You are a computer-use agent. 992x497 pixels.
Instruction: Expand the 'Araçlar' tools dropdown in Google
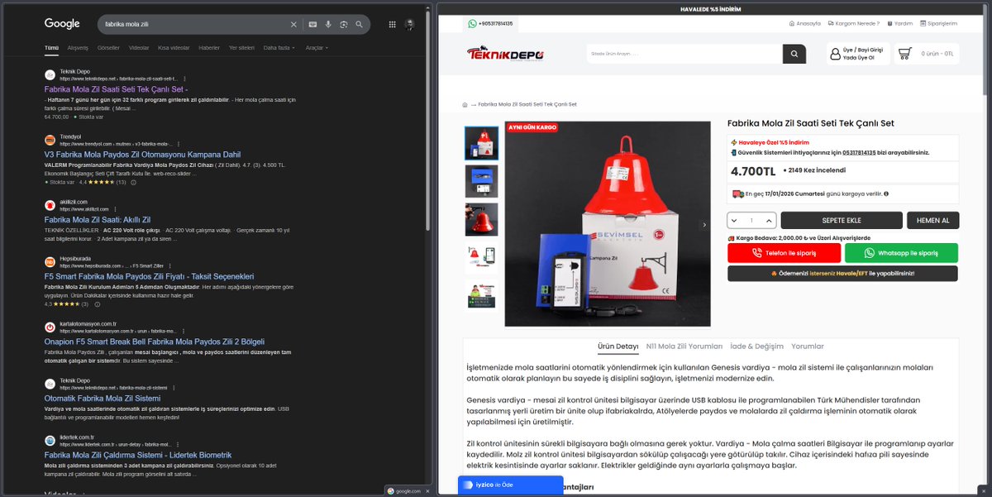tap(317, 48)
